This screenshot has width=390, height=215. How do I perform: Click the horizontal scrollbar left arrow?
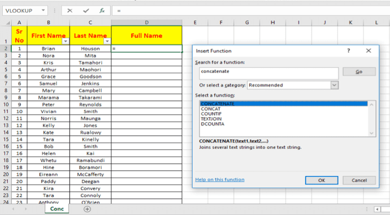point(378,209)
